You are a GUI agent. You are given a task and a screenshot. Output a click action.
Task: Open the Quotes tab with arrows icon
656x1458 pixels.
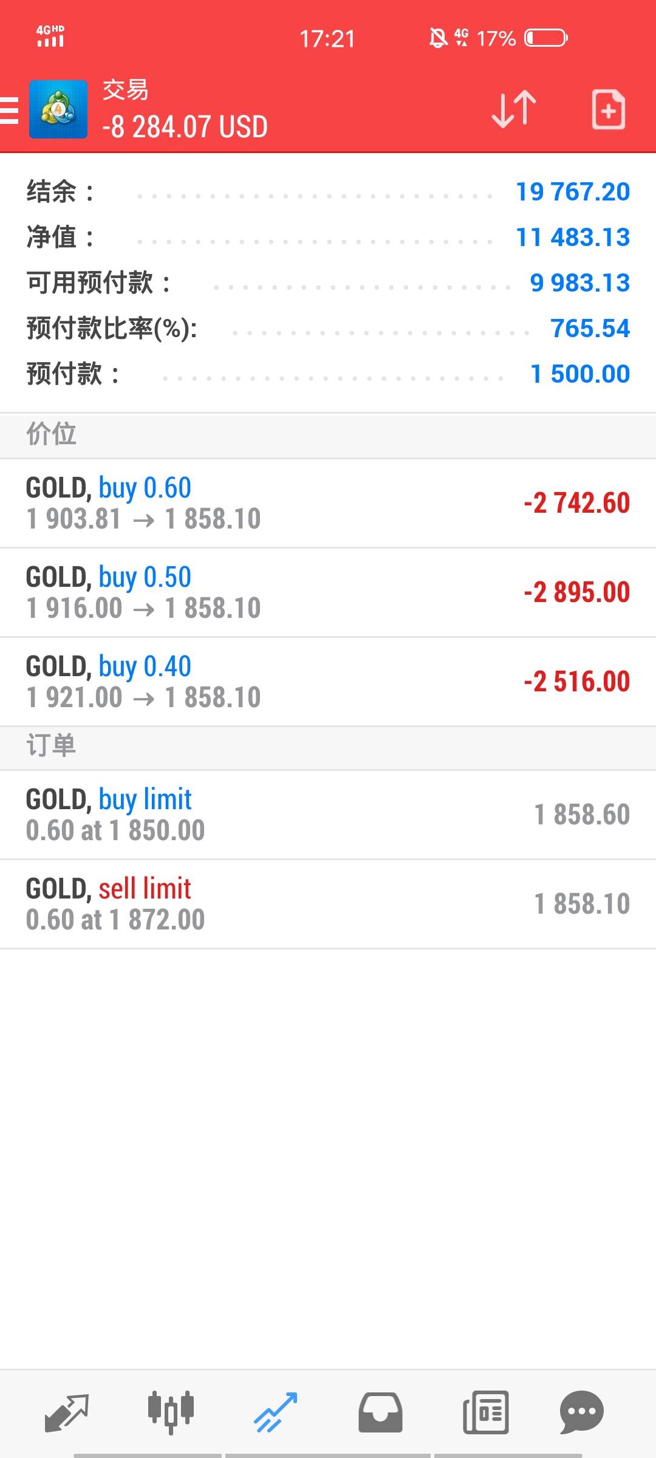click(67, 1412)
